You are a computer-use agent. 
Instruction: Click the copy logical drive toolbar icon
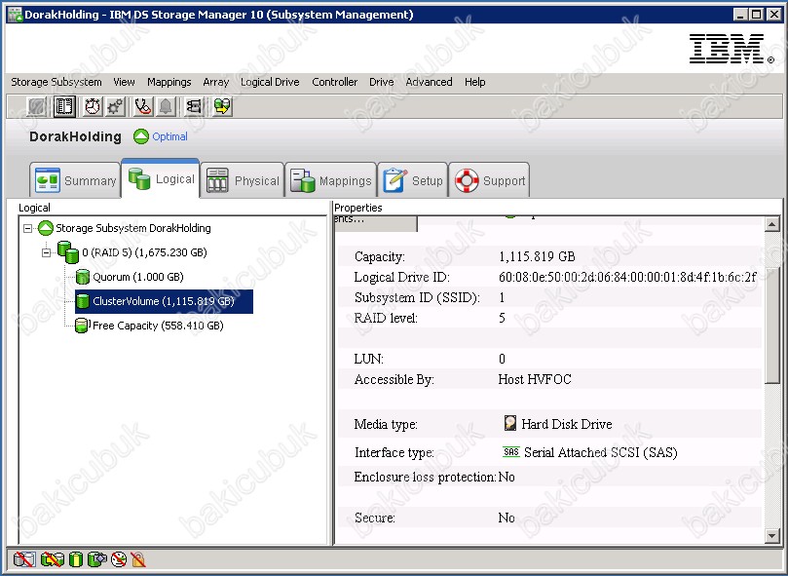222,106
